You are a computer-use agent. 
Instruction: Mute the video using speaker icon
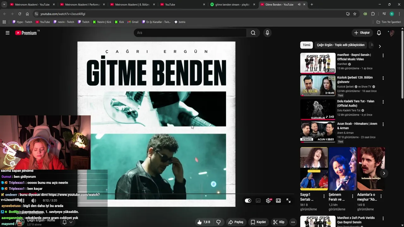34,201
